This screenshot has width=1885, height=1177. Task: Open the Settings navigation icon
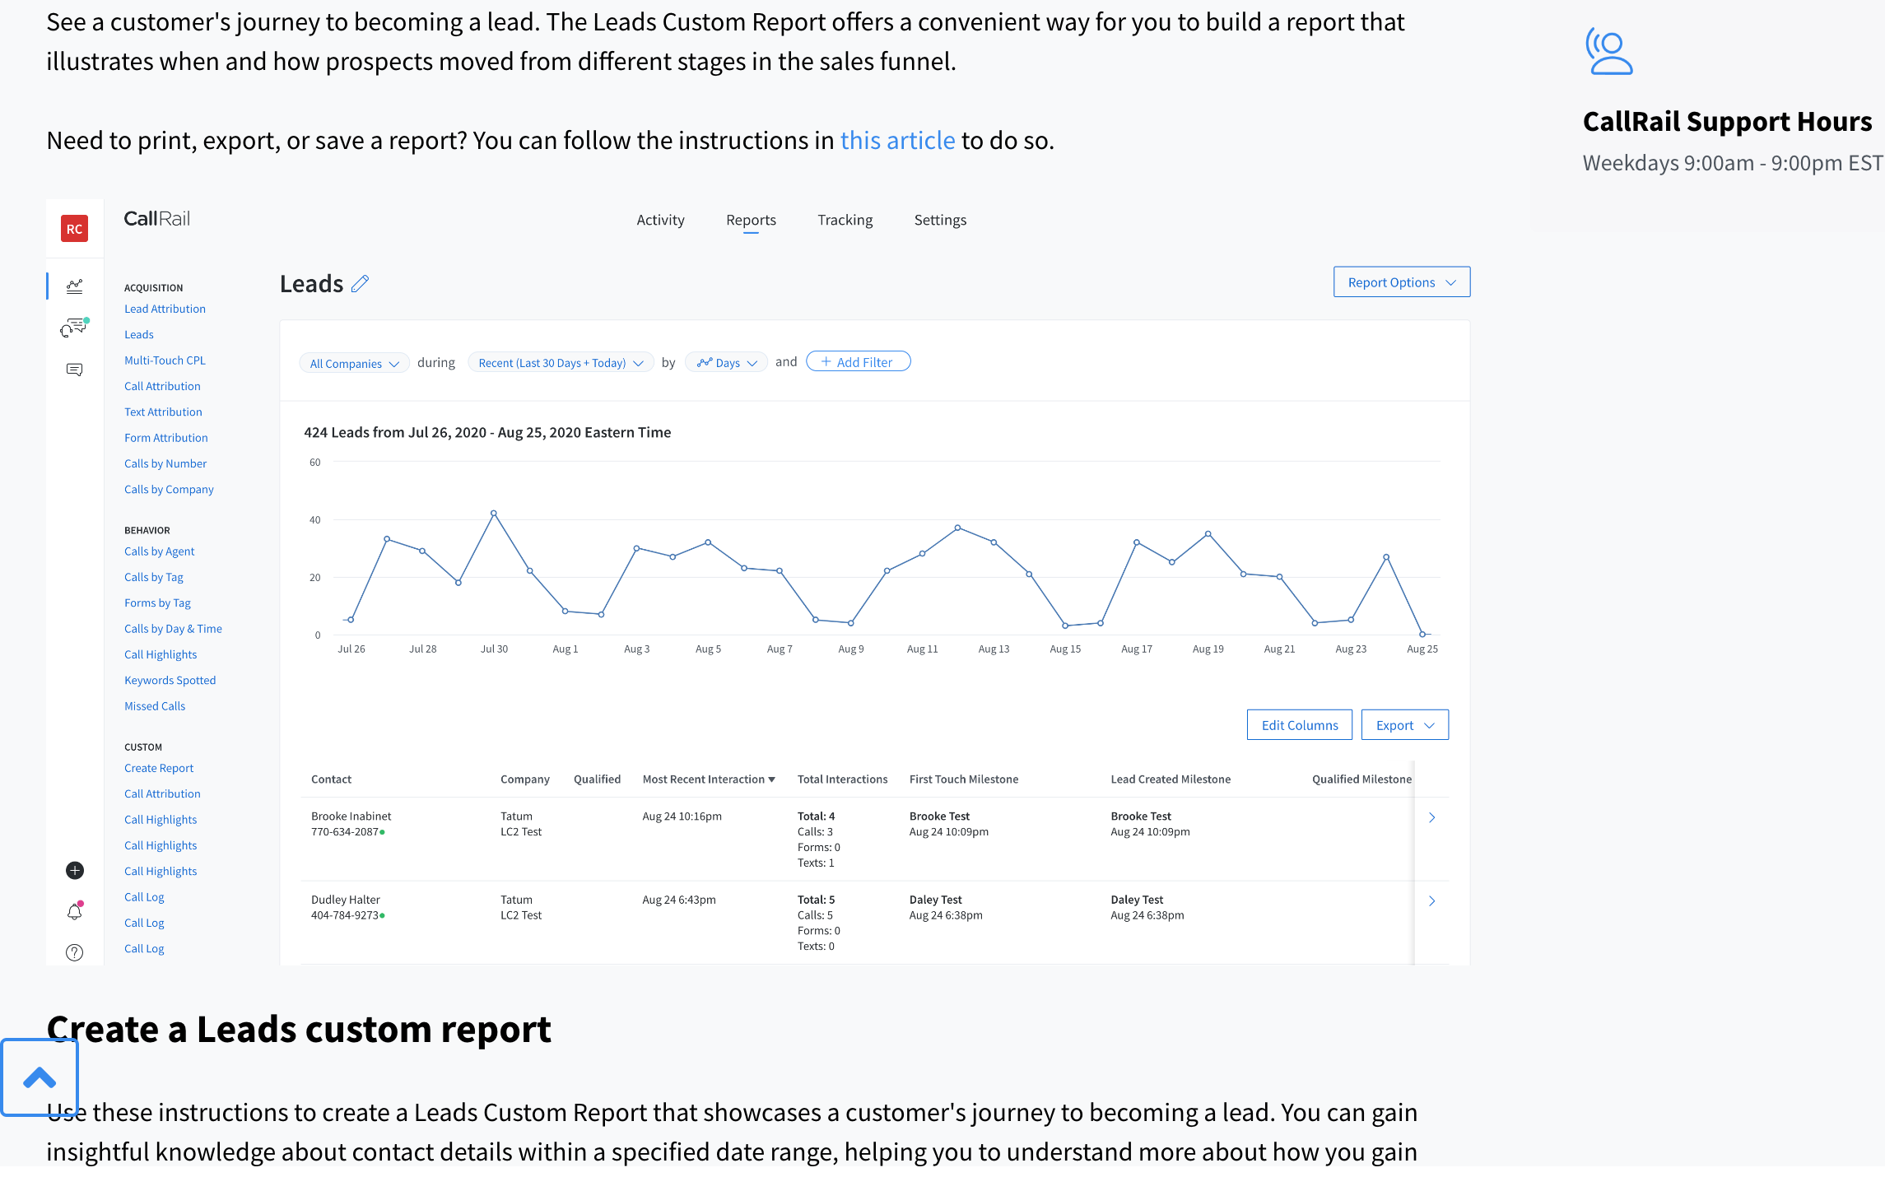pos(940,220)
